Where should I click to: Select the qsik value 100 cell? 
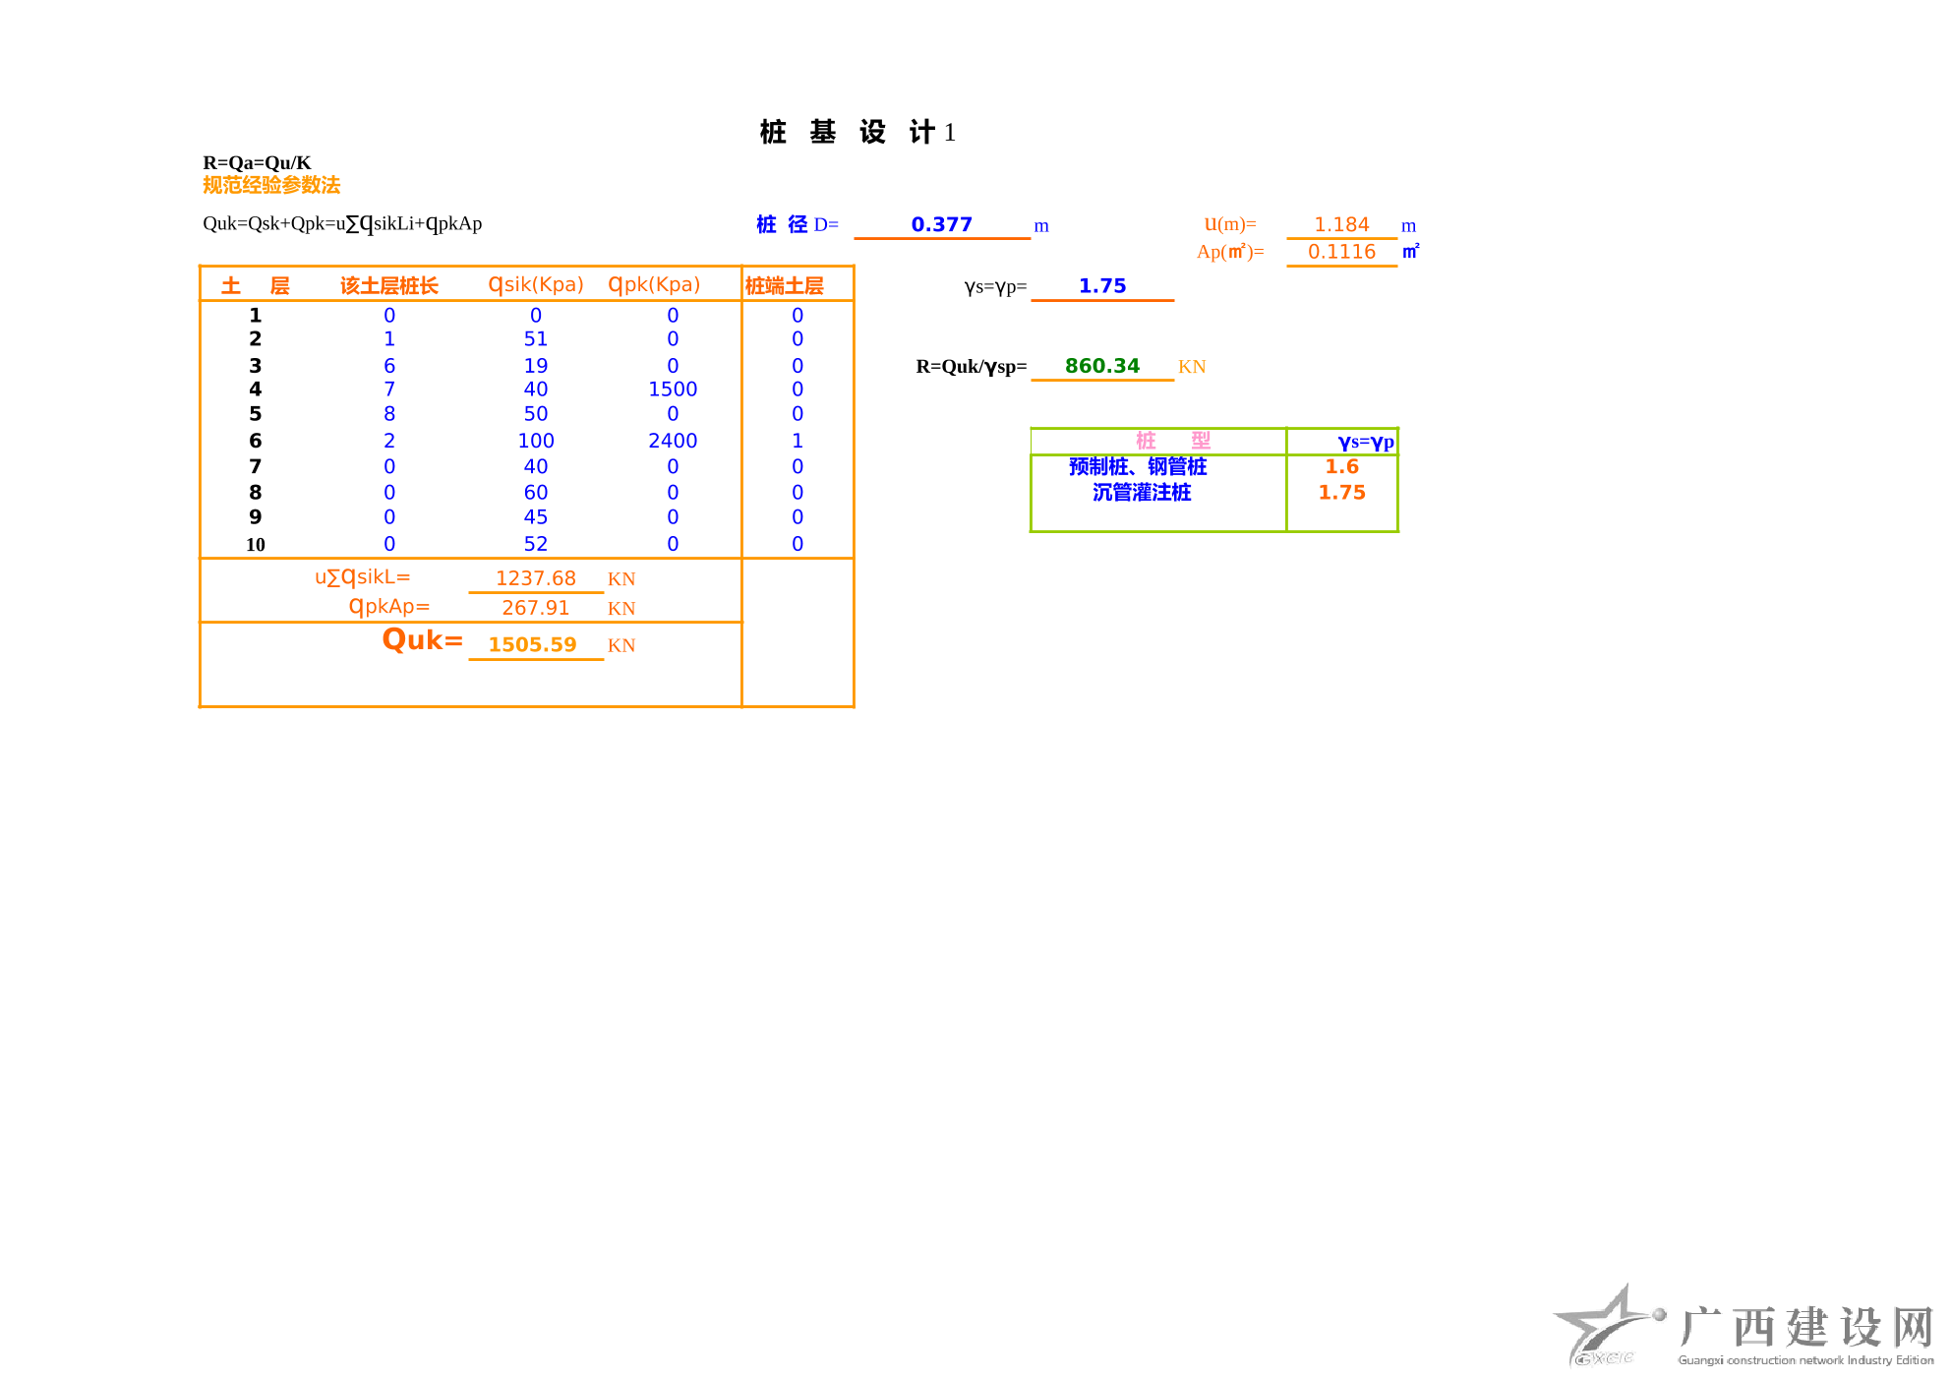click(536, 441)
